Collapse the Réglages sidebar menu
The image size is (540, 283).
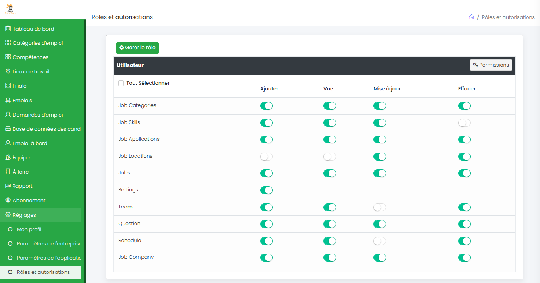click(x=25, y=215)
